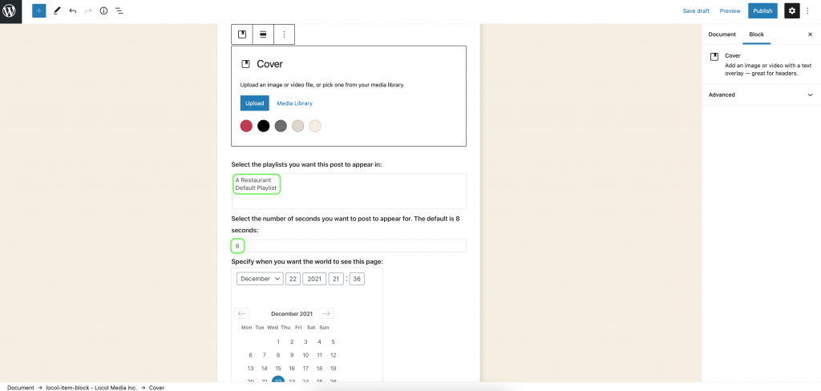Click the seconds input field containing 8
The image size is (821, 391).
point(349,245)
